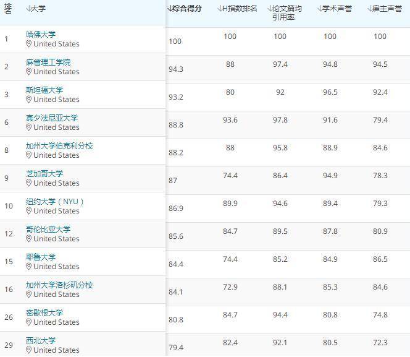Sort by 综合得分 column header
The image size is (410, 357).
tap(185, 9)
